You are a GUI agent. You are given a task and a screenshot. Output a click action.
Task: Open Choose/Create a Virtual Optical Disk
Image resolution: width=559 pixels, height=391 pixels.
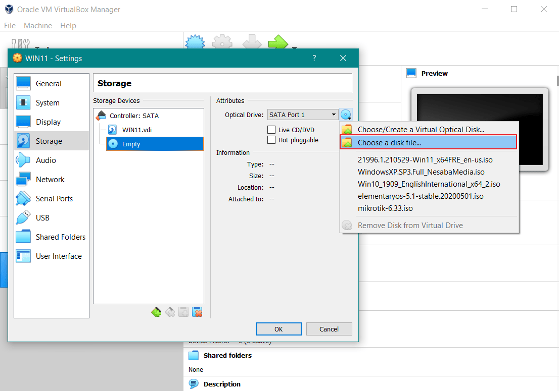point(421,130)
